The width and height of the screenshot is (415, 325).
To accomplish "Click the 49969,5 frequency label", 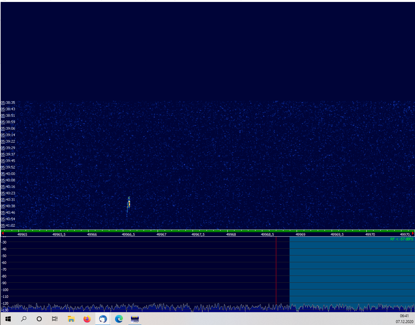I will 337,234.
